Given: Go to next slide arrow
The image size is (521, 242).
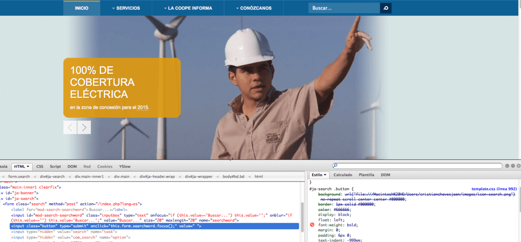Looking at the screenshot, I should click(x=84, y=127).
